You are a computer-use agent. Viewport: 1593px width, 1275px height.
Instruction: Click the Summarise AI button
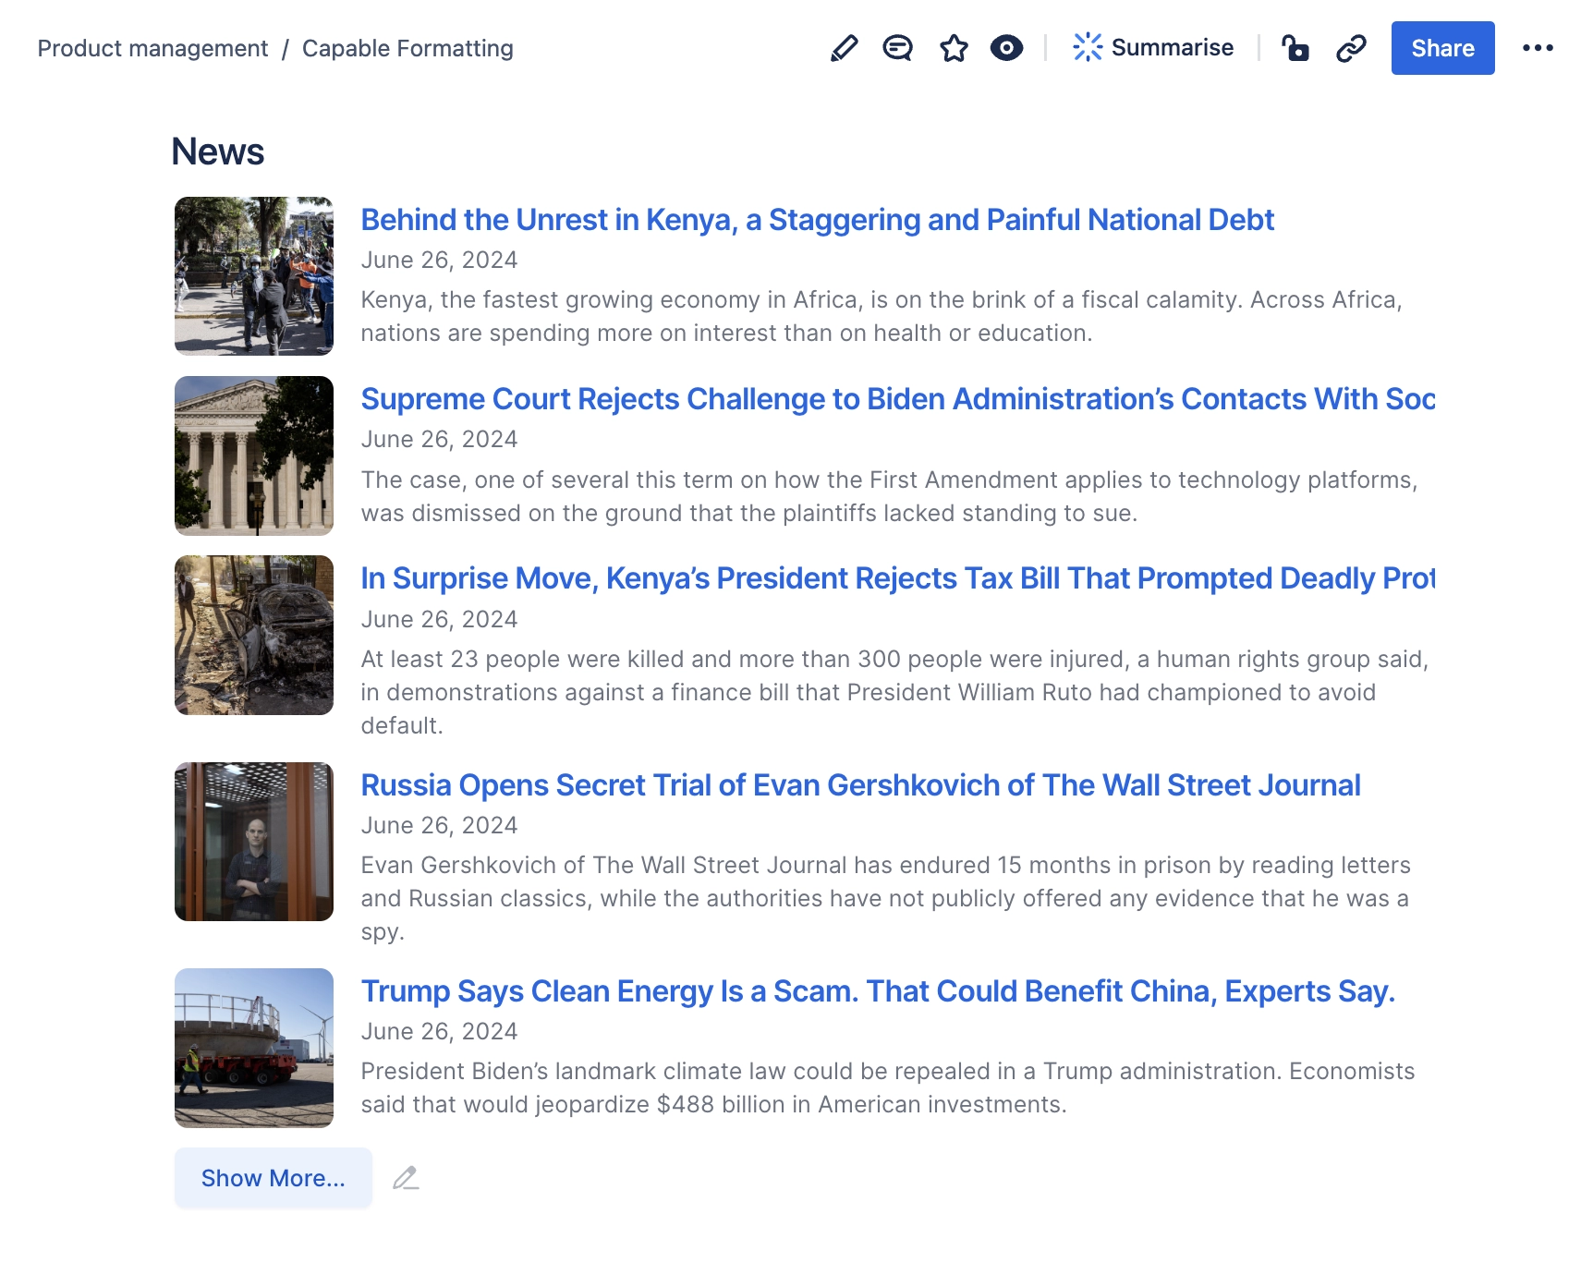[x=1153, y=48]
